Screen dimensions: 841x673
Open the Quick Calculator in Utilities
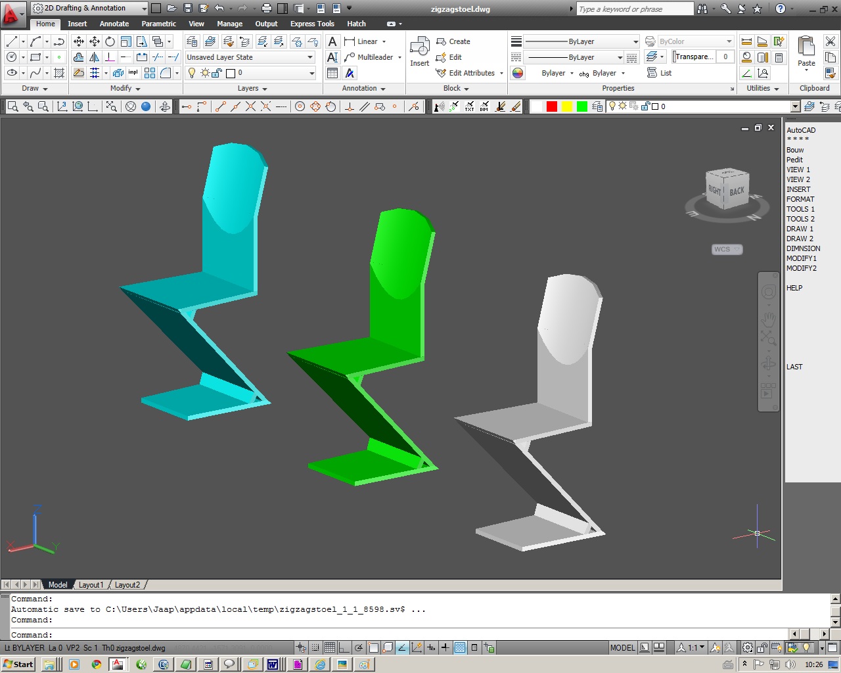pyautogui.click(x=779, y=57)
